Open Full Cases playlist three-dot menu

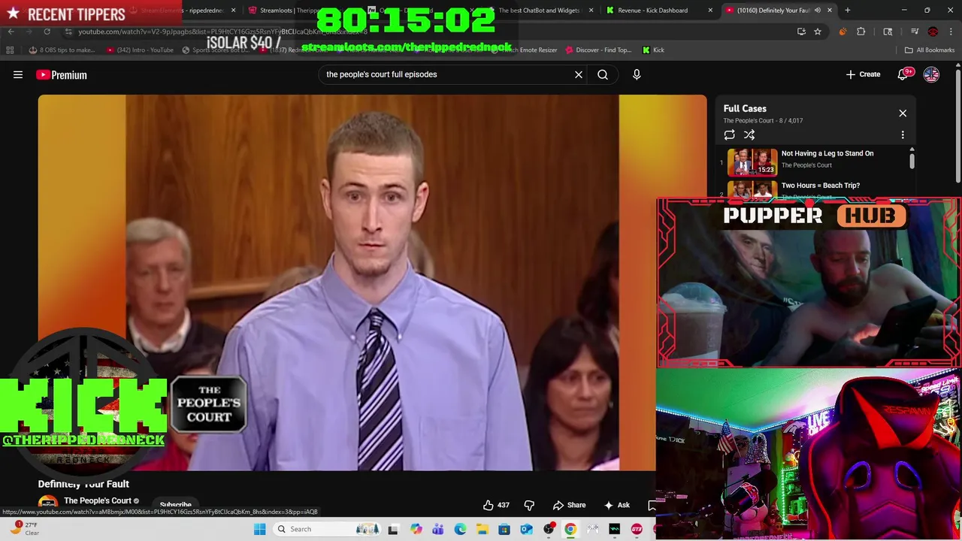[903, 135]
